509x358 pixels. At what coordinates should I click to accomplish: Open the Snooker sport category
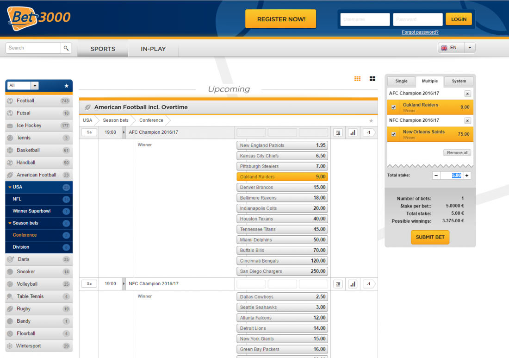point(39,271)
